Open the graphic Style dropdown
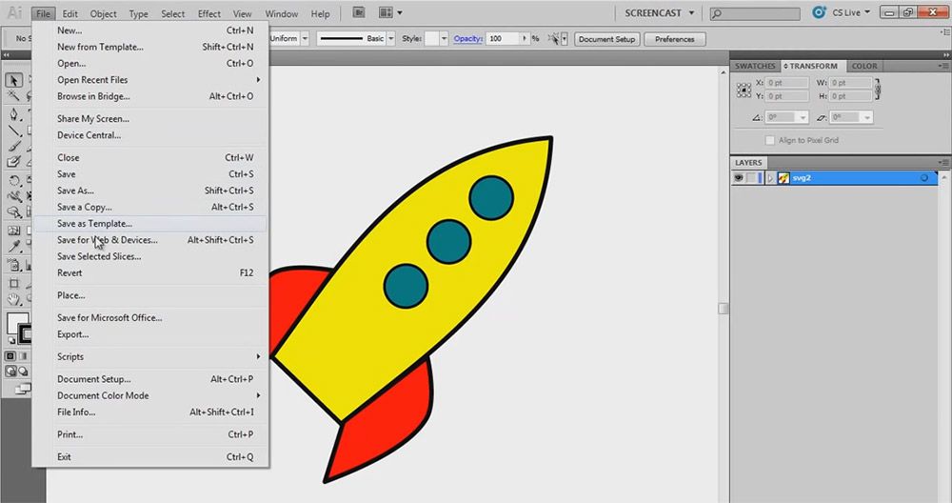This screenshot has height=503, width=952. [444, 39]
